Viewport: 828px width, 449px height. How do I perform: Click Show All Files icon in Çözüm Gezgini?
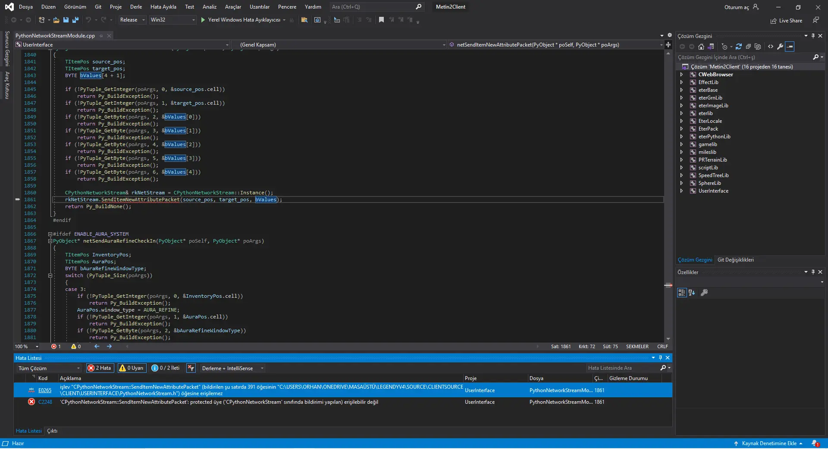pyautogui.click(x=758, y=47)
